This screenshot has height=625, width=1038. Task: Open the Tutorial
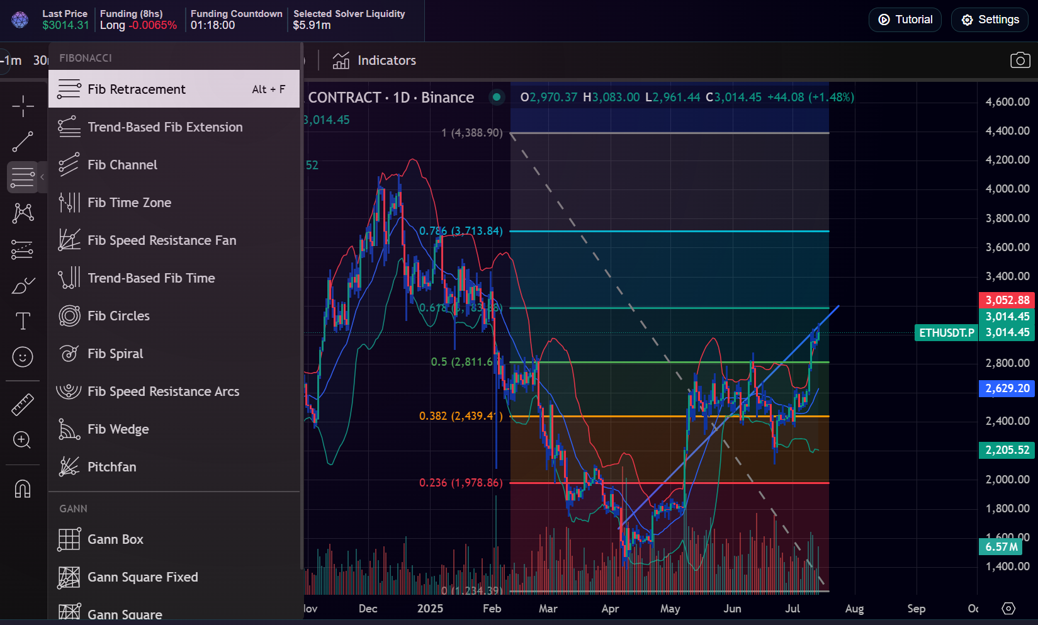pyautogui.click(x=905, y=20)
